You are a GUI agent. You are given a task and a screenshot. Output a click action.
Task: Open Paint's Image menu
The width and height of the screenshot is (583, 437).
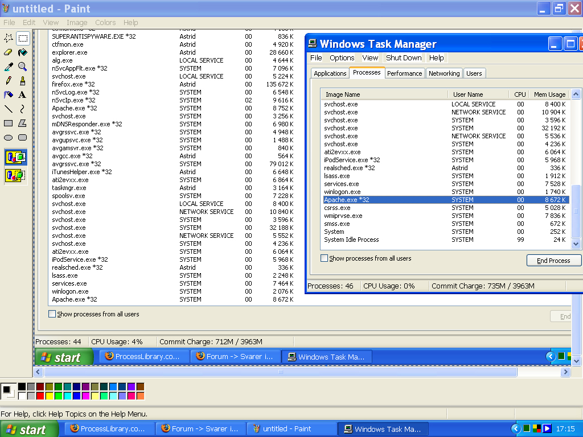tap(77, 23)
